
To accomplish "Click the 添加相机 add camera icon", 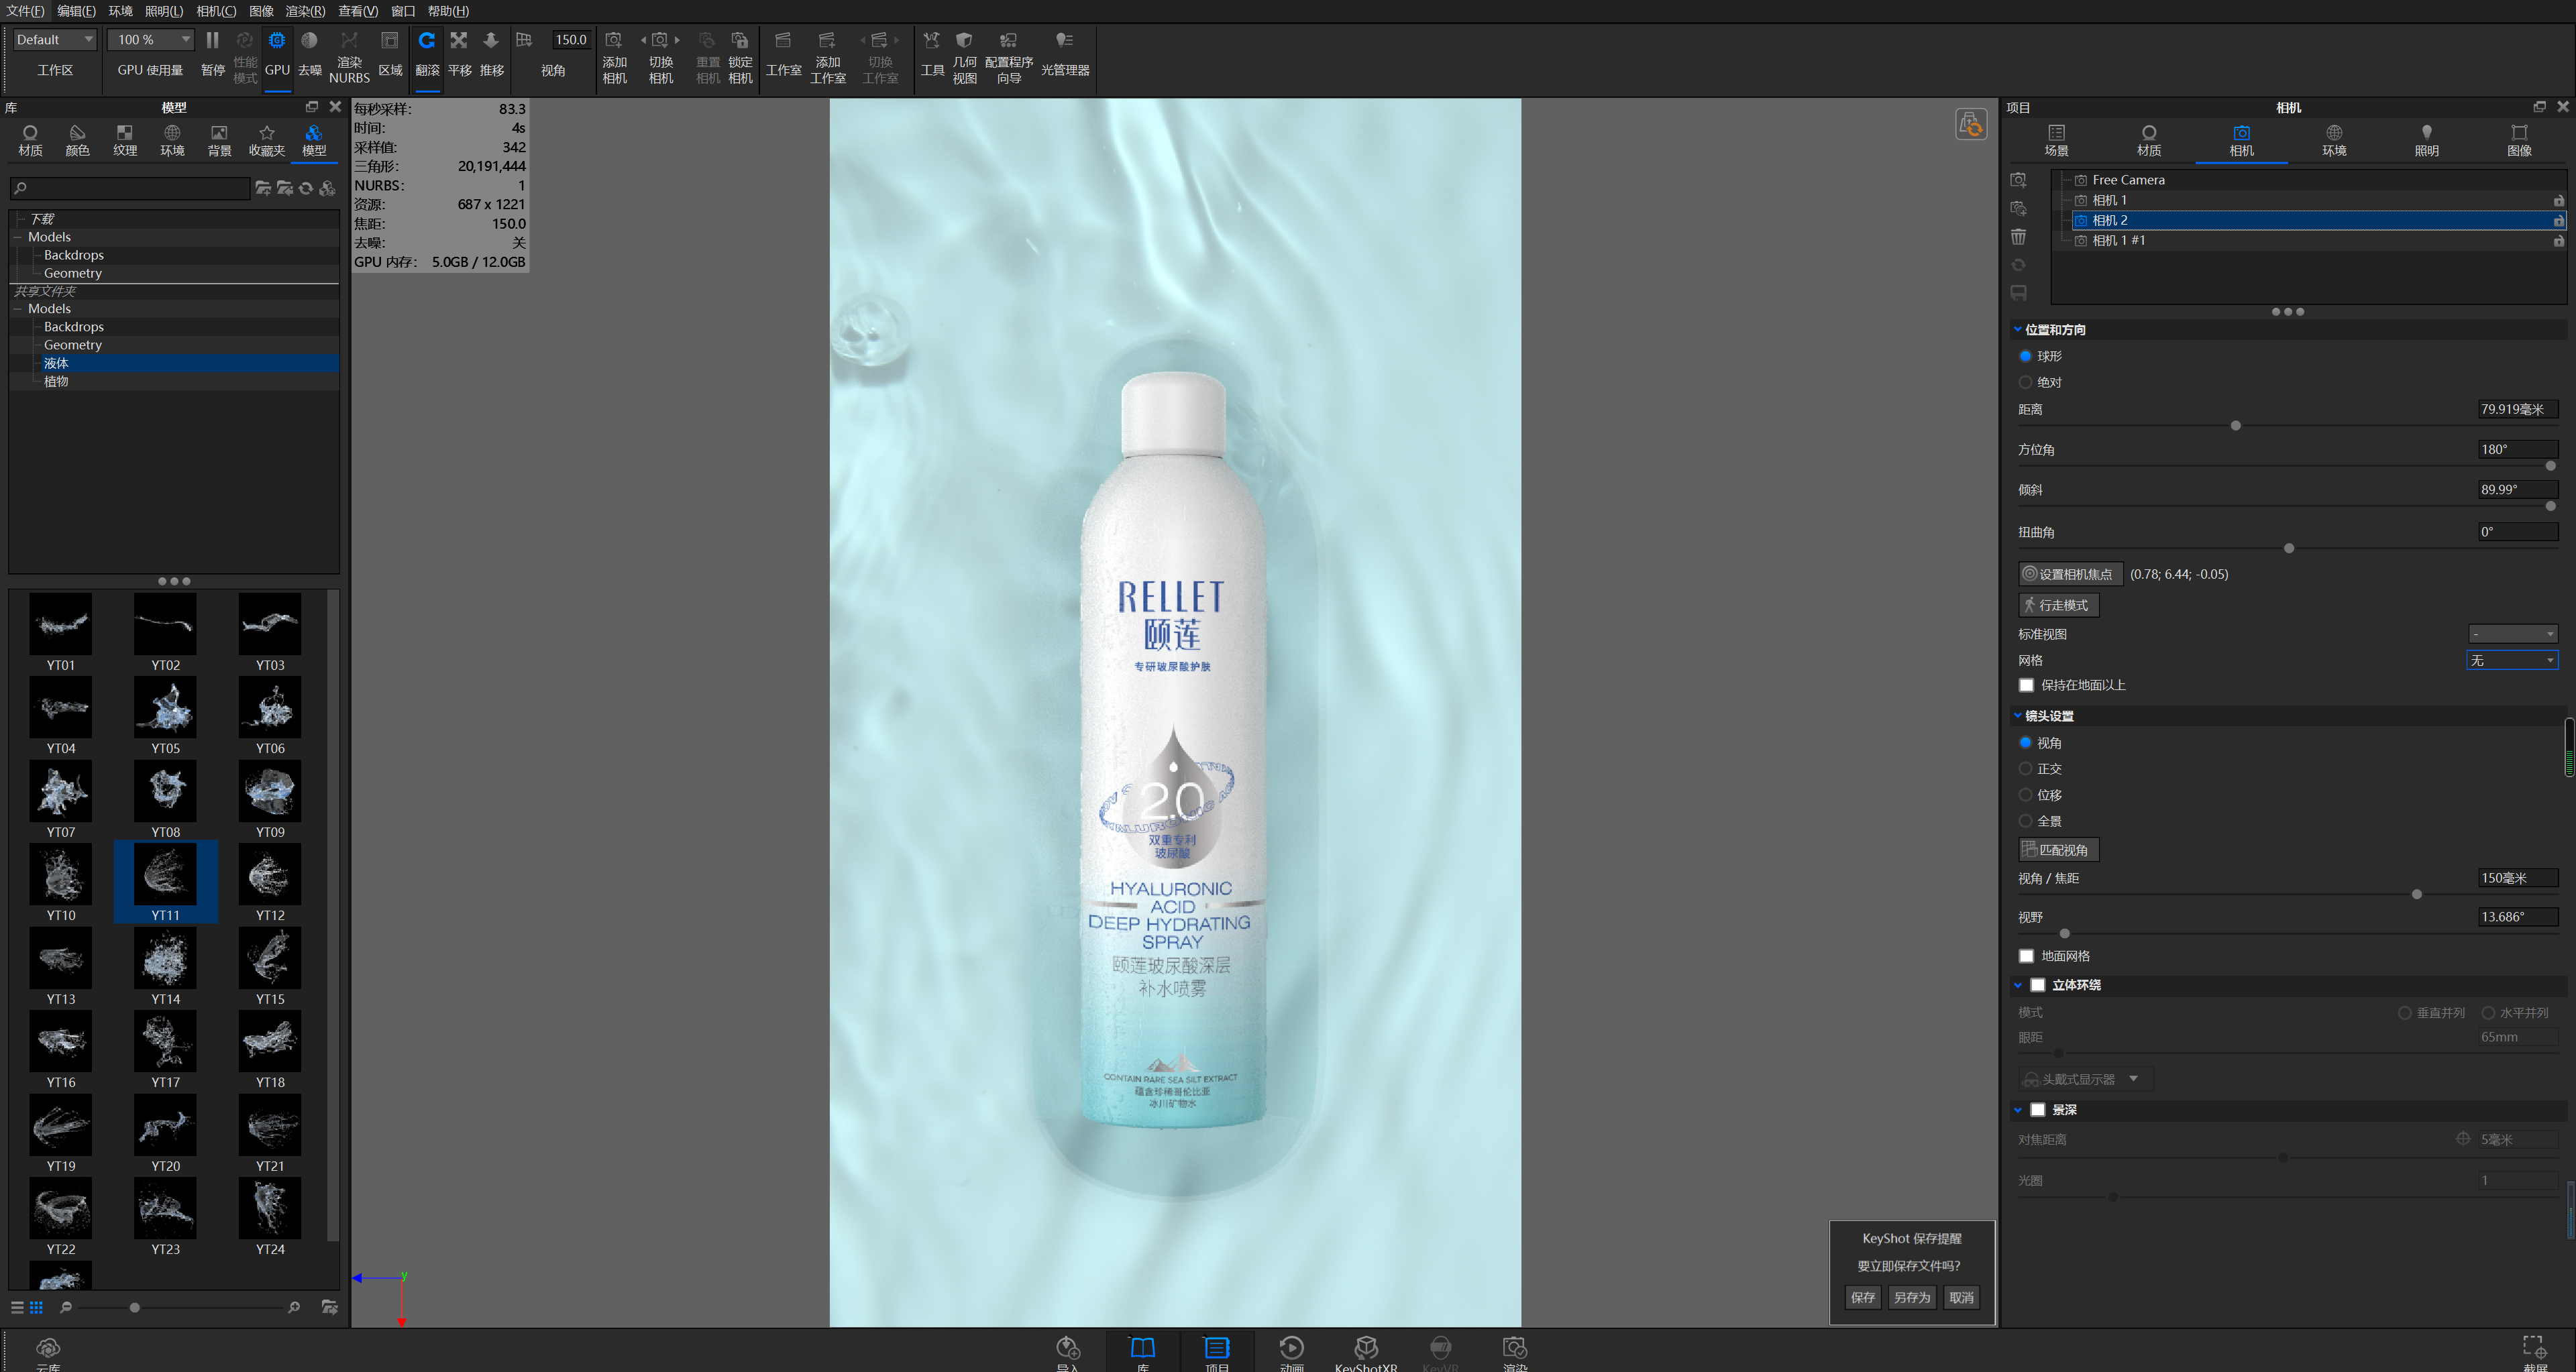I will 615,55.
